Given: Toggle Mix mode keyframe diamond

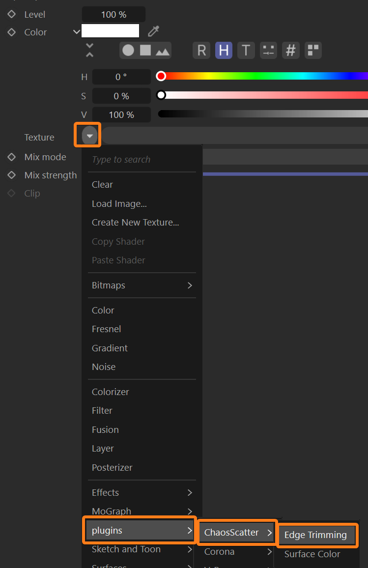Looking at the screenshot, I should coord(12,157).
